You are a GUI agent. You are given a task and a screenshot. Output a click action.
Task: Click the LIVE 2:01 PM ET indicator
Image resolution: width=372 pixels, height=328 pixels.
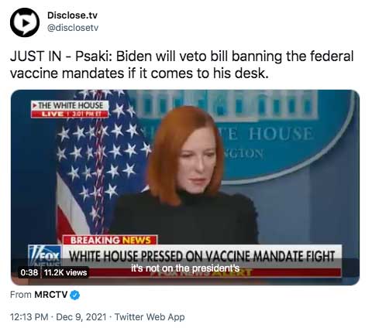69,114
